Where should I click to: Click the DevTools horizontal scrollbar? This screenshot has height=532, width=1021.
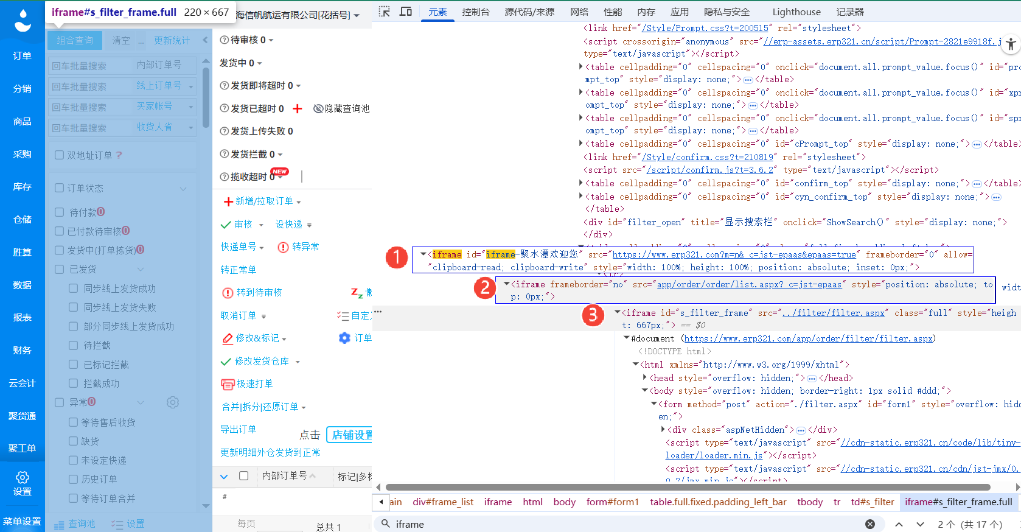click(x=688, y=487)
